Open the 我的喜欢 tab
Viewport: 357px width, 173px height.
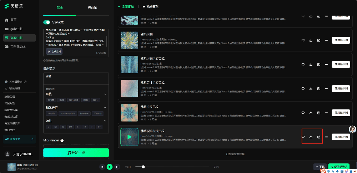[151, 6]
